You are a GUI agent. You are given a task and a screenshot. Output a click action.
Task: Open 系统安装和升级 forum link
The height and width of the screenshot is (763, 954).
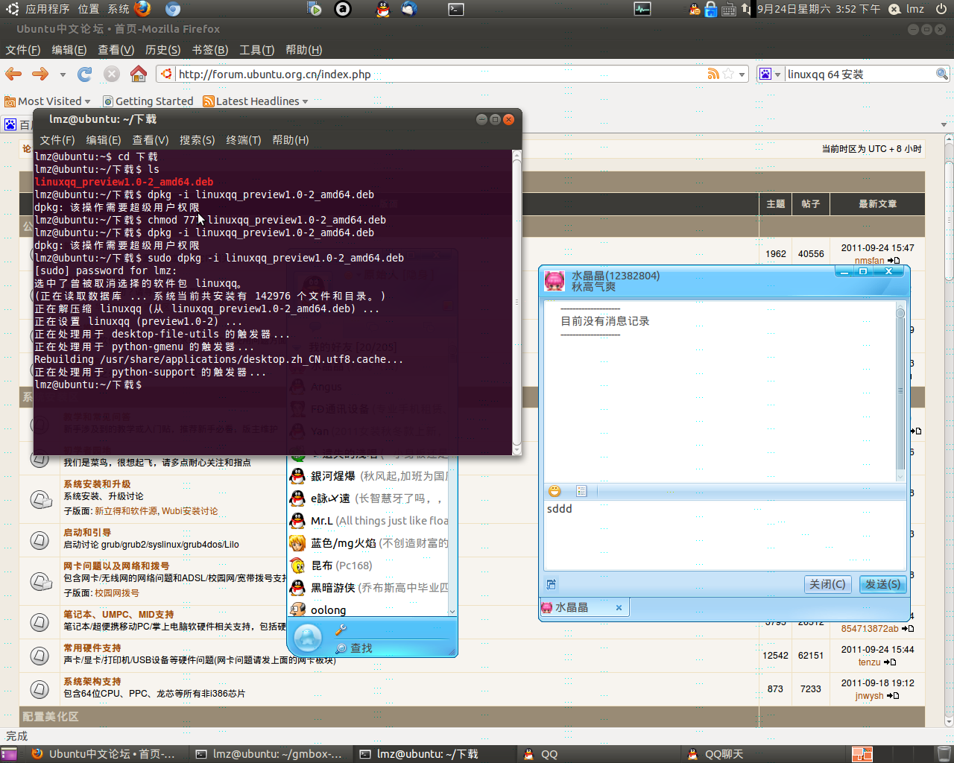97,484
